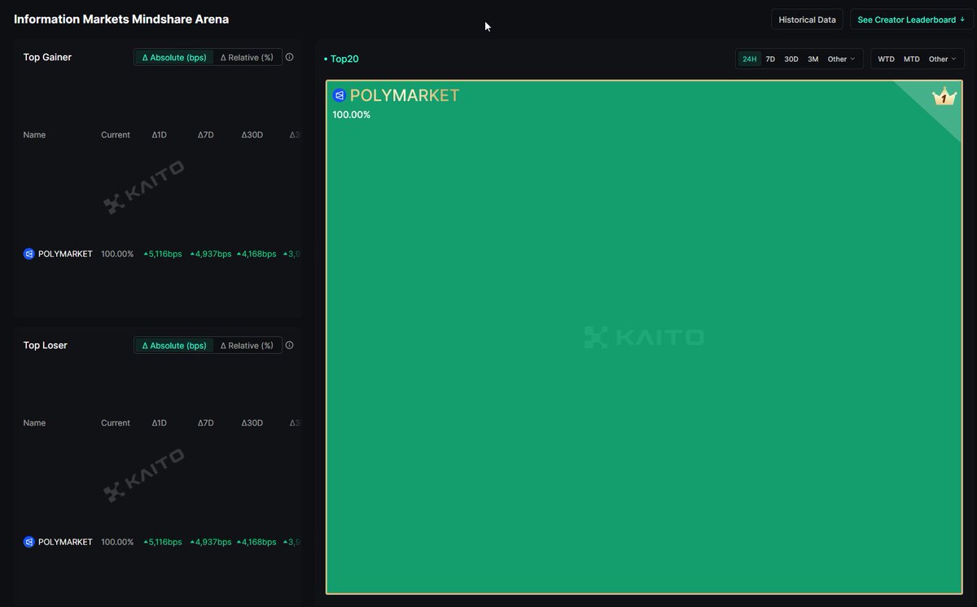Viewport: 977px width, 607px height.
Task: Sort Top Loser by Δ1D column
Action: 160,423
